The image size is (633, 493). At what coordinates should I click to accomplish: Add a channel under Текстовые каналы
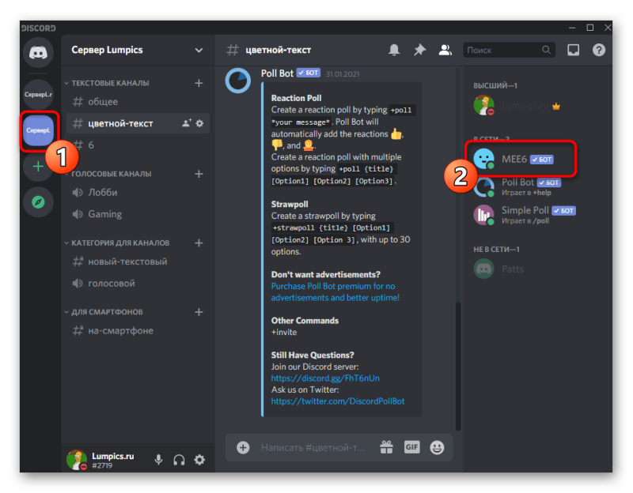(x=199, y=83)
